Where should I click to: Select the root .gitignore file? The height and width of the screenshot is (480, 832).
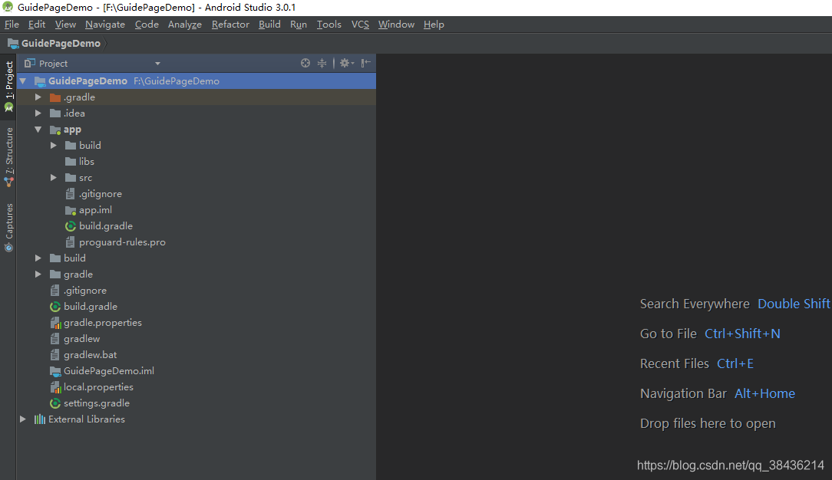point(85,291)
